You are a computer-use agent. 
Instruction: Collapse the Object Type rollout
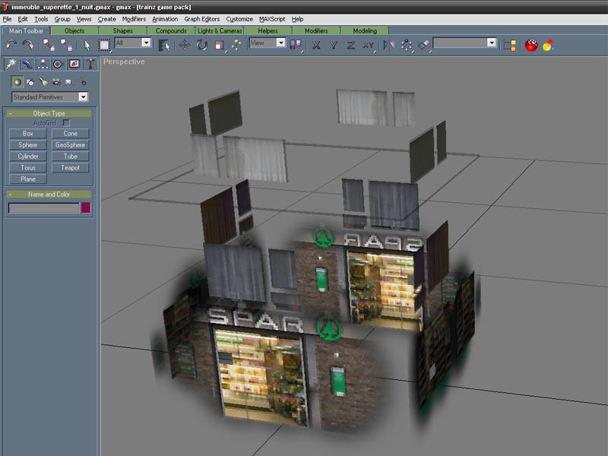click(49, 113)
